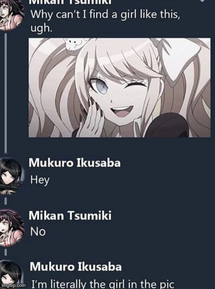Open the "I'm literally the girl in the pic" reply
The height and width of the screenshot is (289, 215).
click(103, 284)
